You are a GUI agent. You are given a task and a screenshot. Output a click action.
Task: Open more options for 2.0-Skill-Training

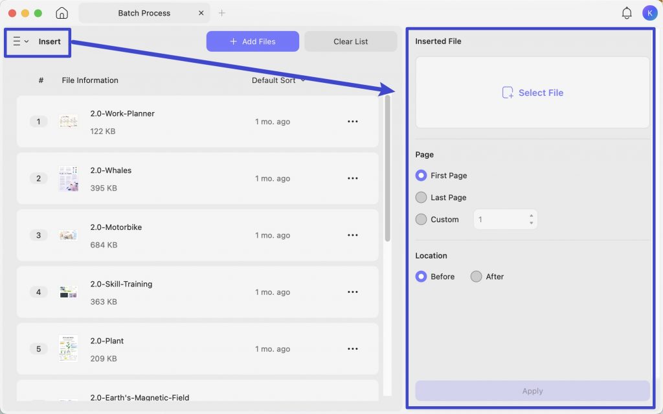tap(353, 292)
